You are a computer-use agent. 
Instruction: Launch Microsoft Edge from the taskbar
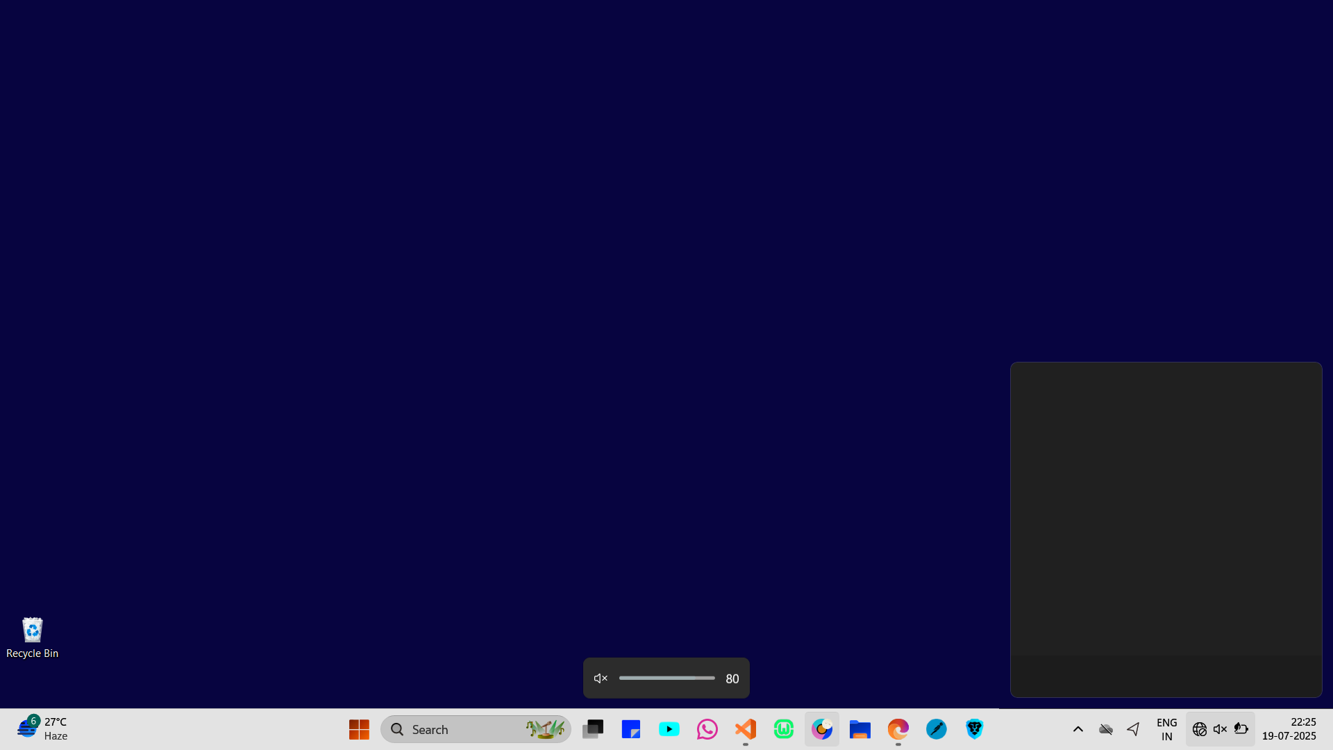(898, 729)
